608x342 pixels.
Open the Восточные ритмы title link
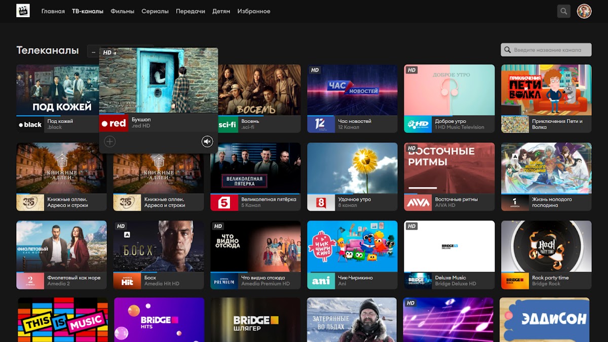tap(456, 199)
